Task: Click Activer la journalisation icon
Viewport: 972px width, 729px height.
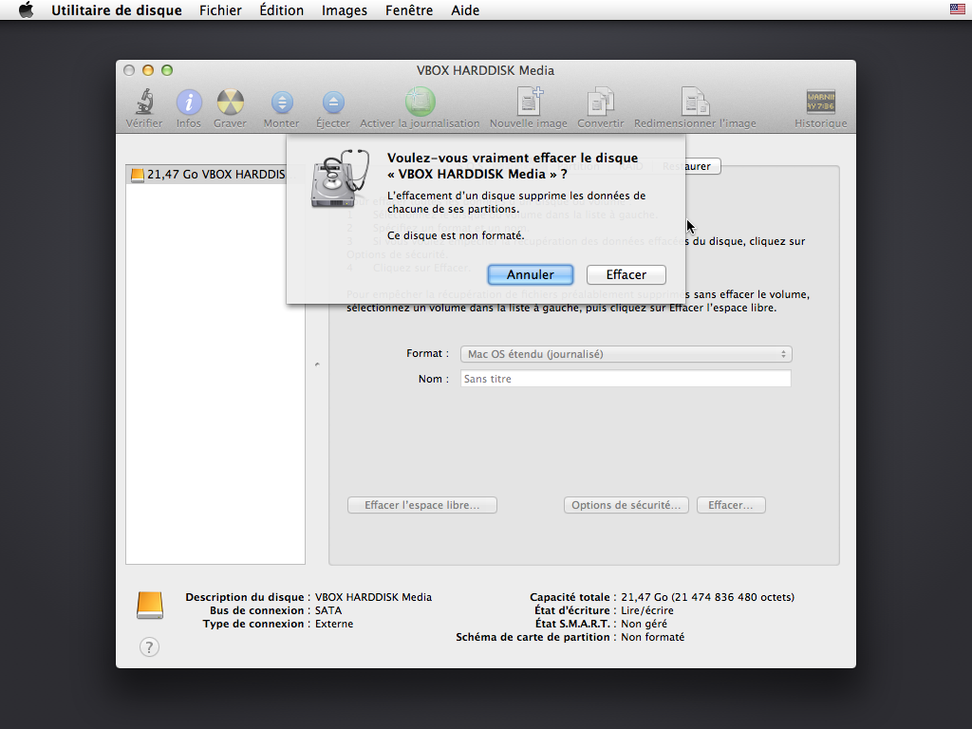Action: 420,103
